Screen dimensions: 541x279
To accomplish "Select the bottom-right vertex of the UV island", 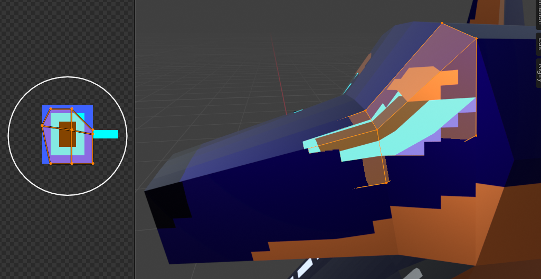I will click(93, 163).
